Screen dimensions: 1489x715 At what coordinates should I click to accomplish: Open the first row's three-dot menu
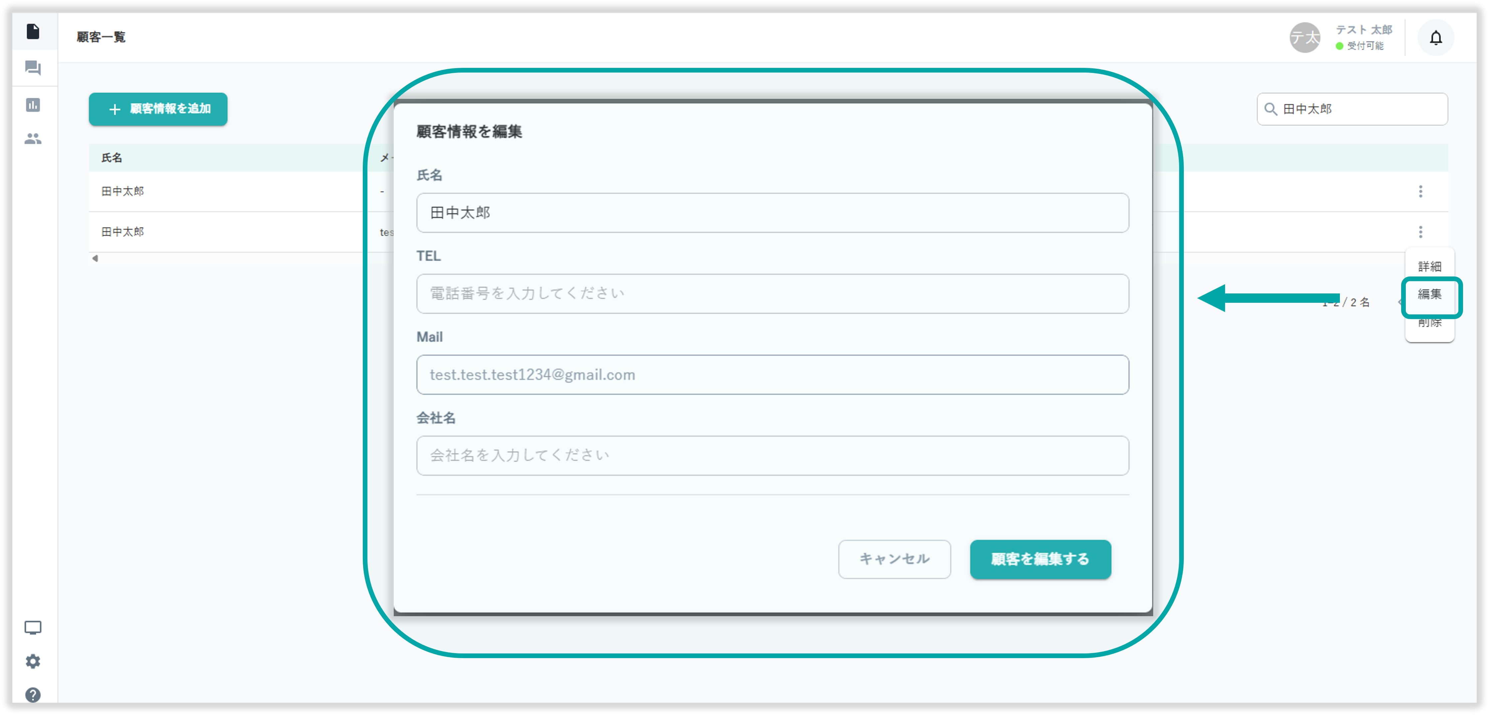pyautogui.click(x=1420, y=191)
